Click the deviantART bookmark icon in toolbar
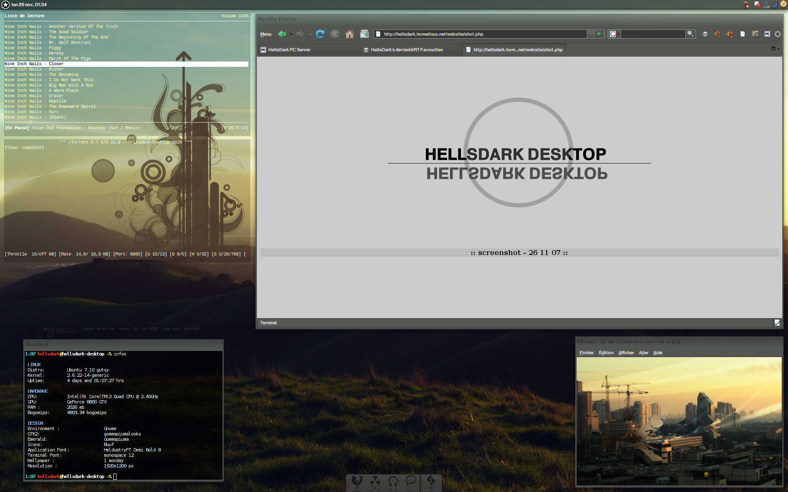 click(x=705, y=34)
